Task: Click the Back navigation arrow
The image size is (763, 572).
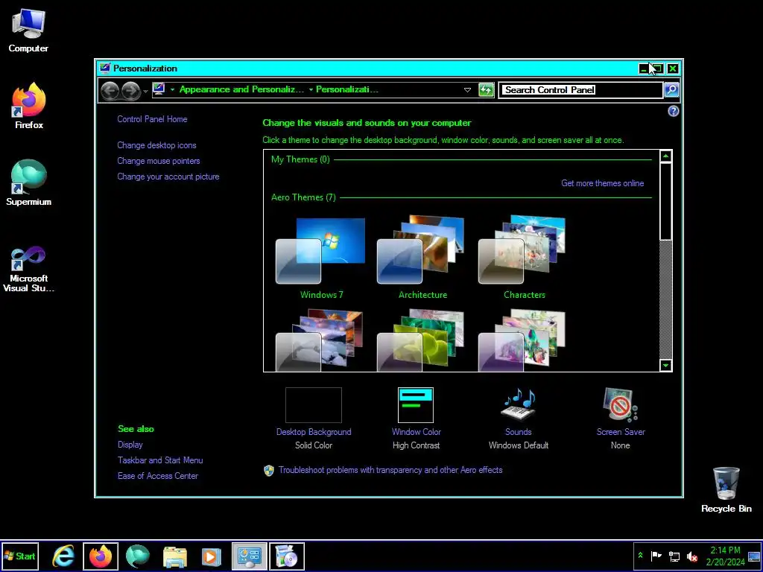Action: tap(110, 90)
